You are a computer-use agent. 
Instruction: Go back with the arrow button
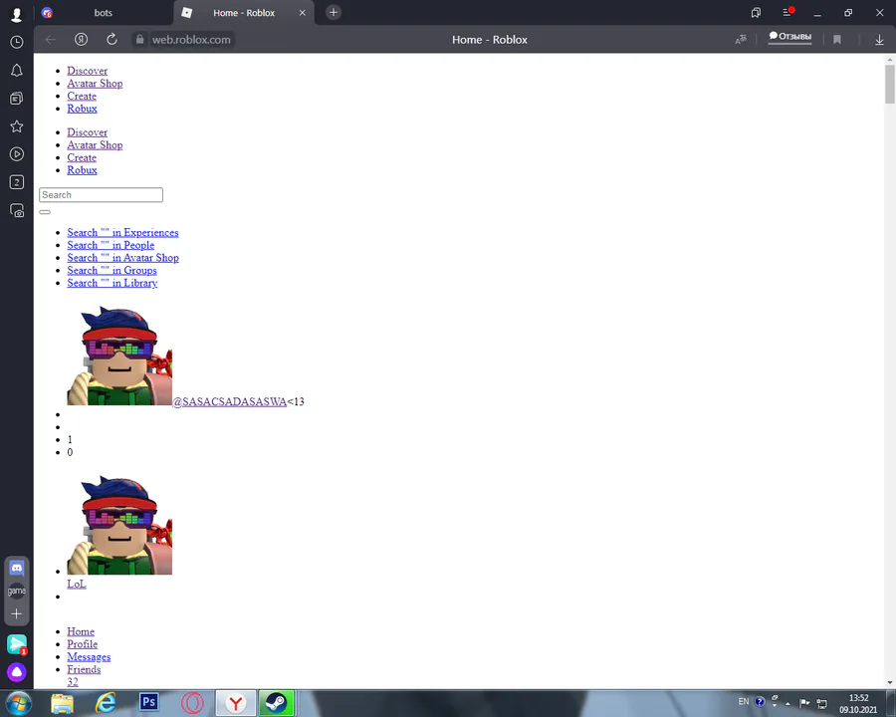pos(51,40)
